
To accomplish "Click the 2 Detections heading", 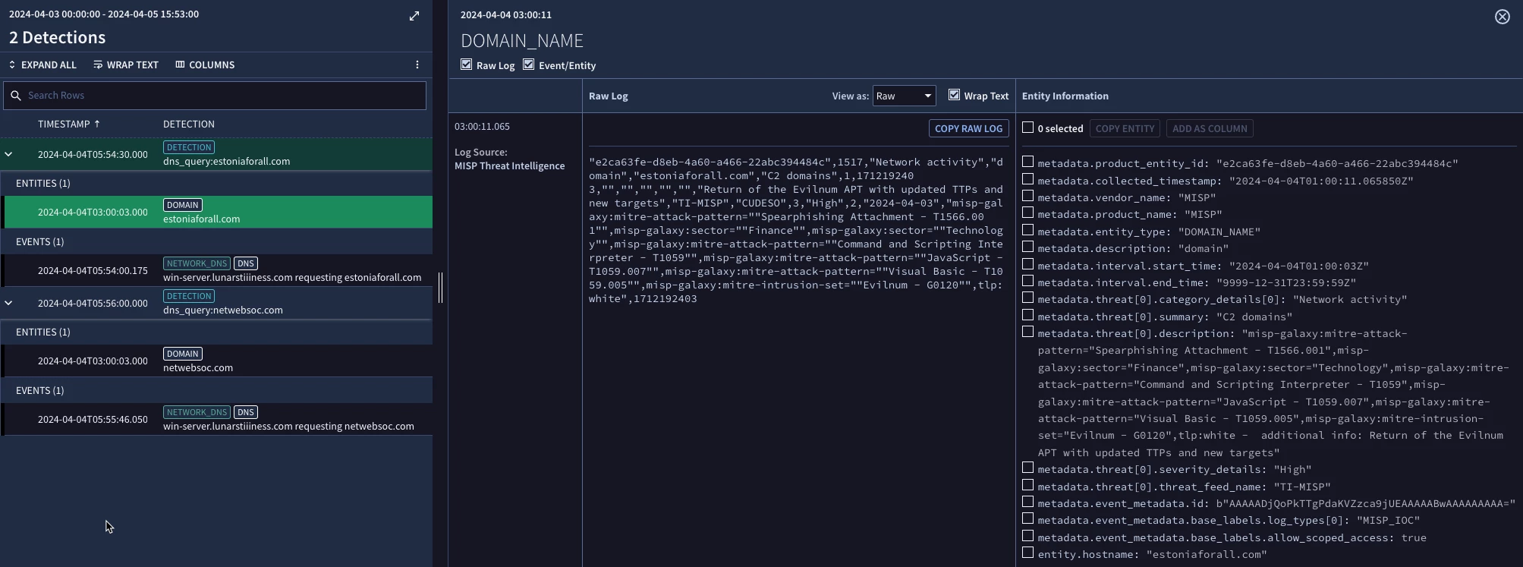I will click(x=57, y=38).
